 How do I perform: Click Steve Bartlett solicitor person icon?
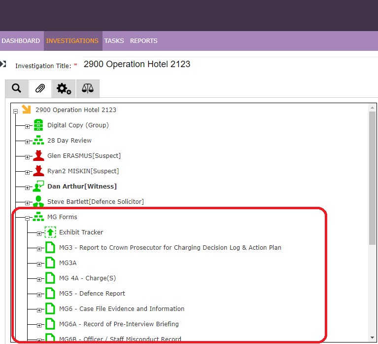point(38,201)
